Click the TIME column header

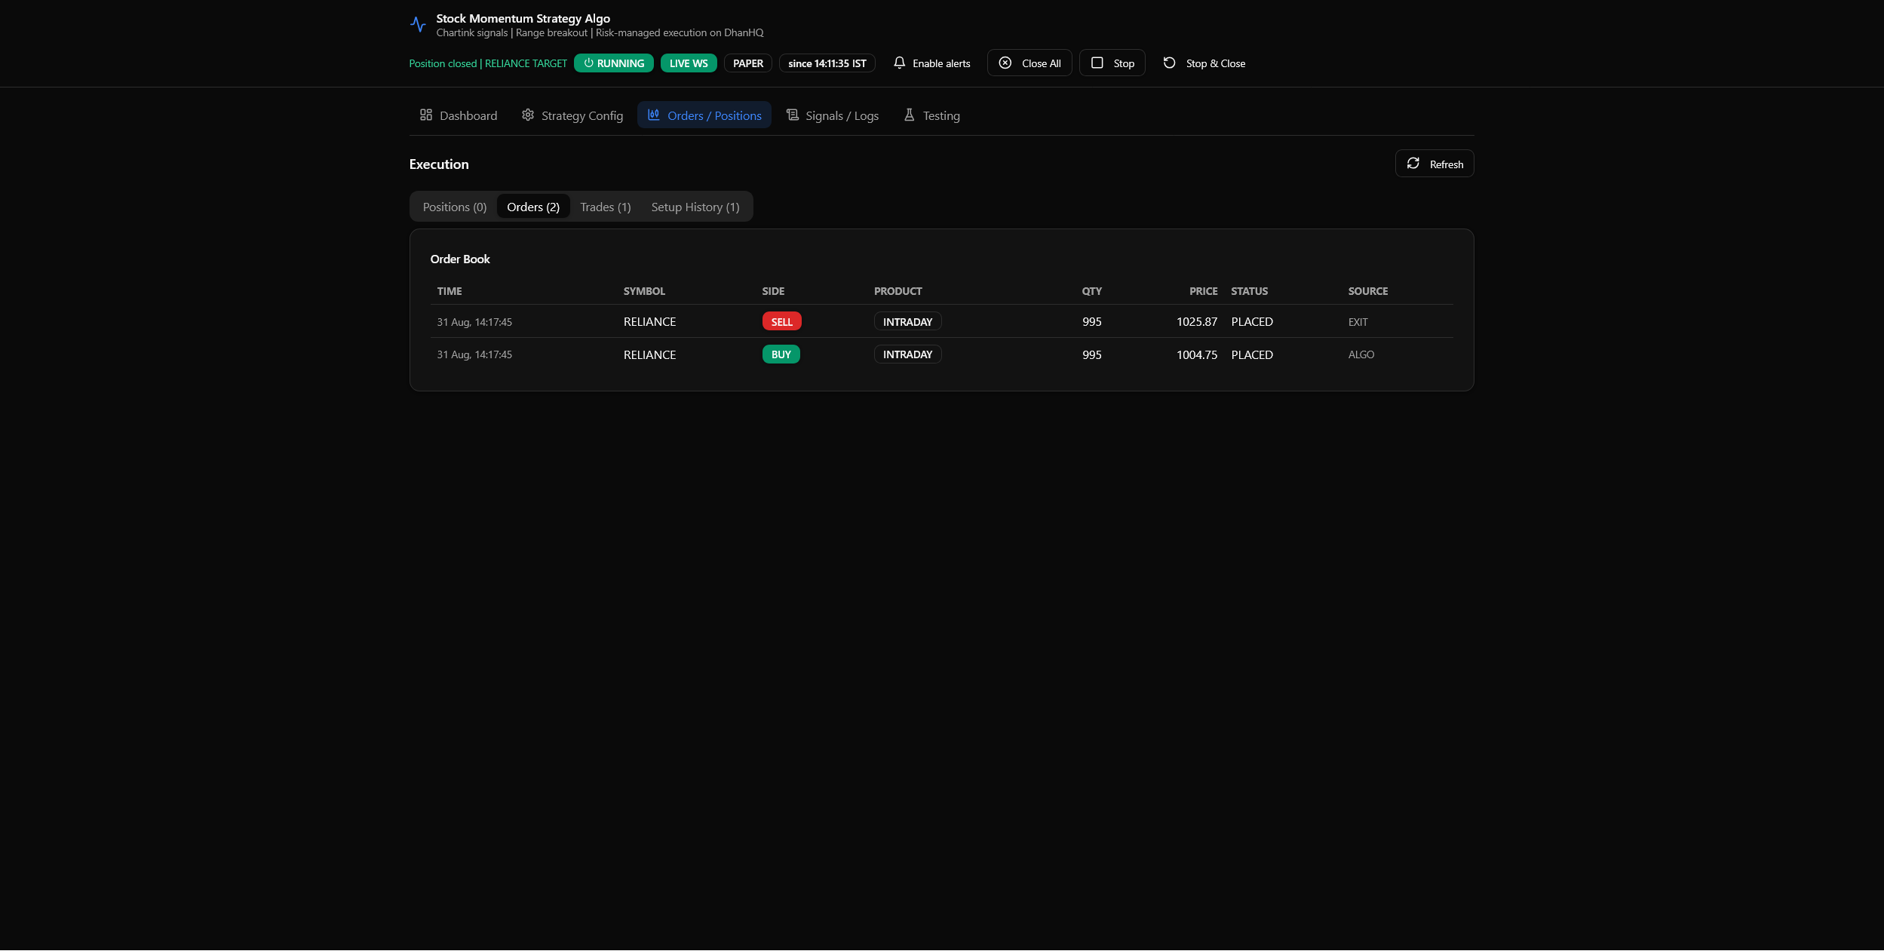click(x=450, y=291)
